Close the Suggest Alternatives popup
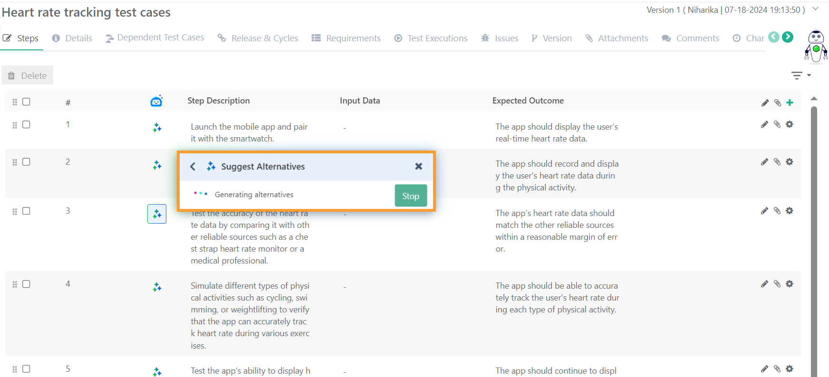 (418, 166)
